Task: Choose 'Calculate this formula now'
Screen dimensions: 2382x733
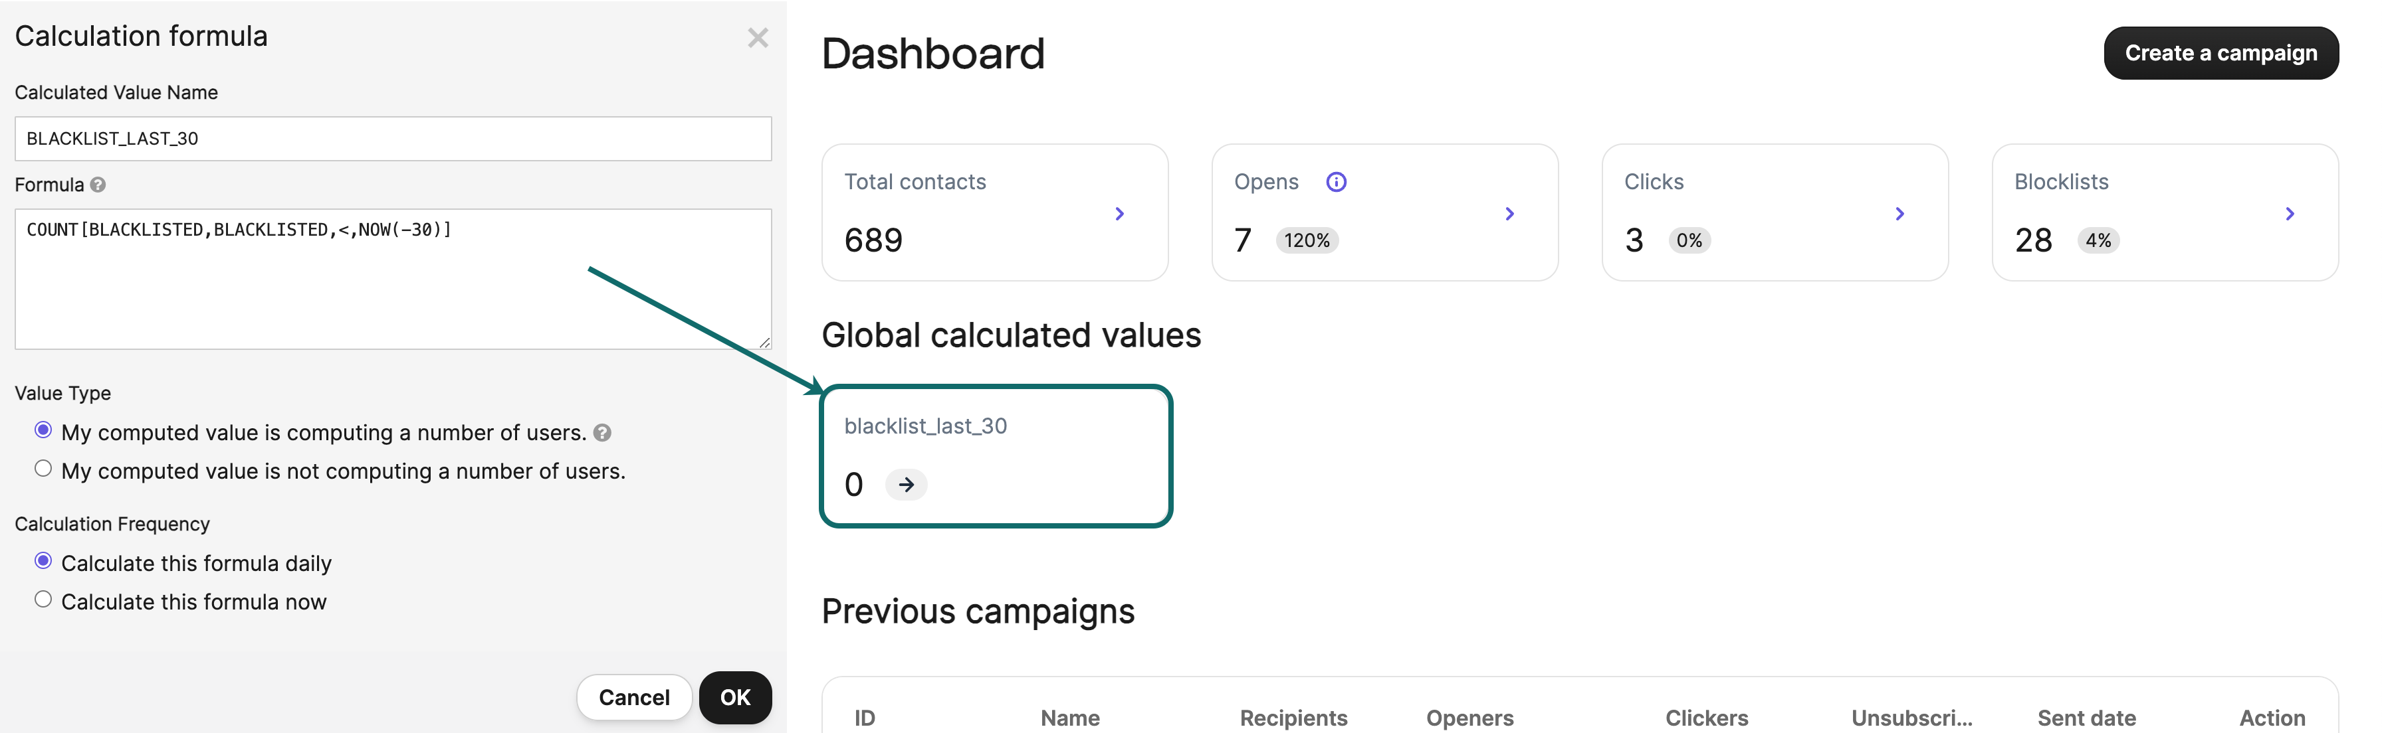Action: 43,600
